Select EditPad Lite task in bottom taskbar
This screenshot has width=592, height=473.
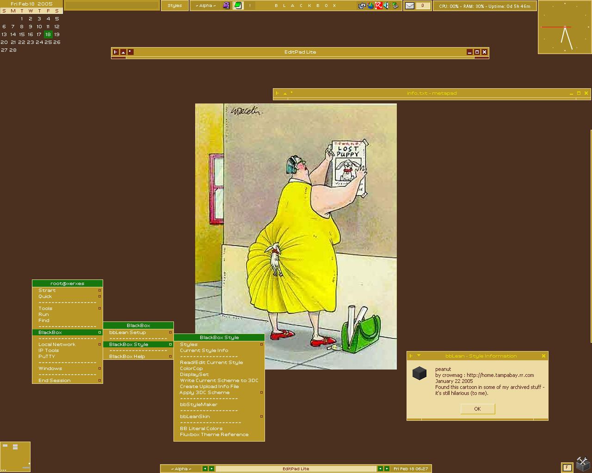[296, 468]
